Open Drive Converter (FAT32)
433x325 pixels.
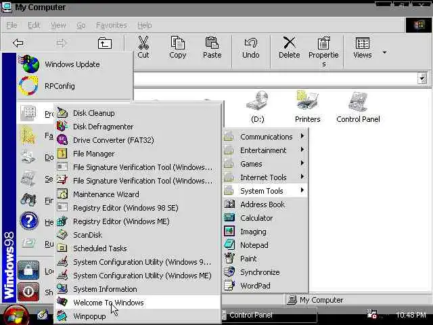pyautogui.click(x=138, y=140)
